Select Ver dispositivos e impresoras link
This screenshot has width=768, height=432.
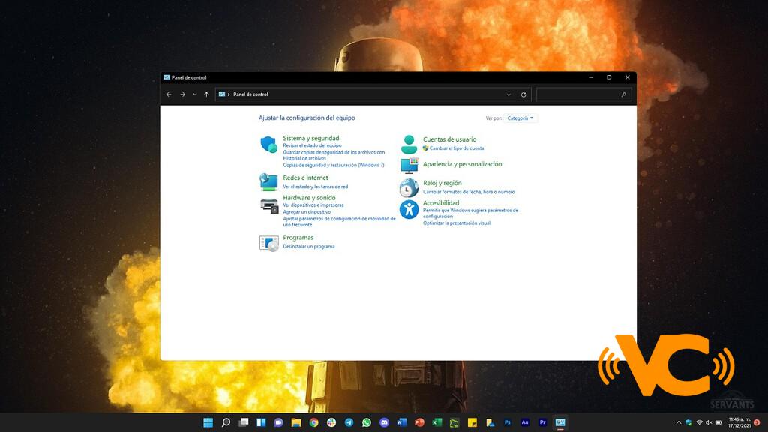tap(313, 205)
